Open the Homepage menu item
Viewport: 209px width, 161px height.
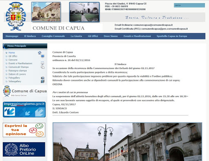tap(12, 36)
